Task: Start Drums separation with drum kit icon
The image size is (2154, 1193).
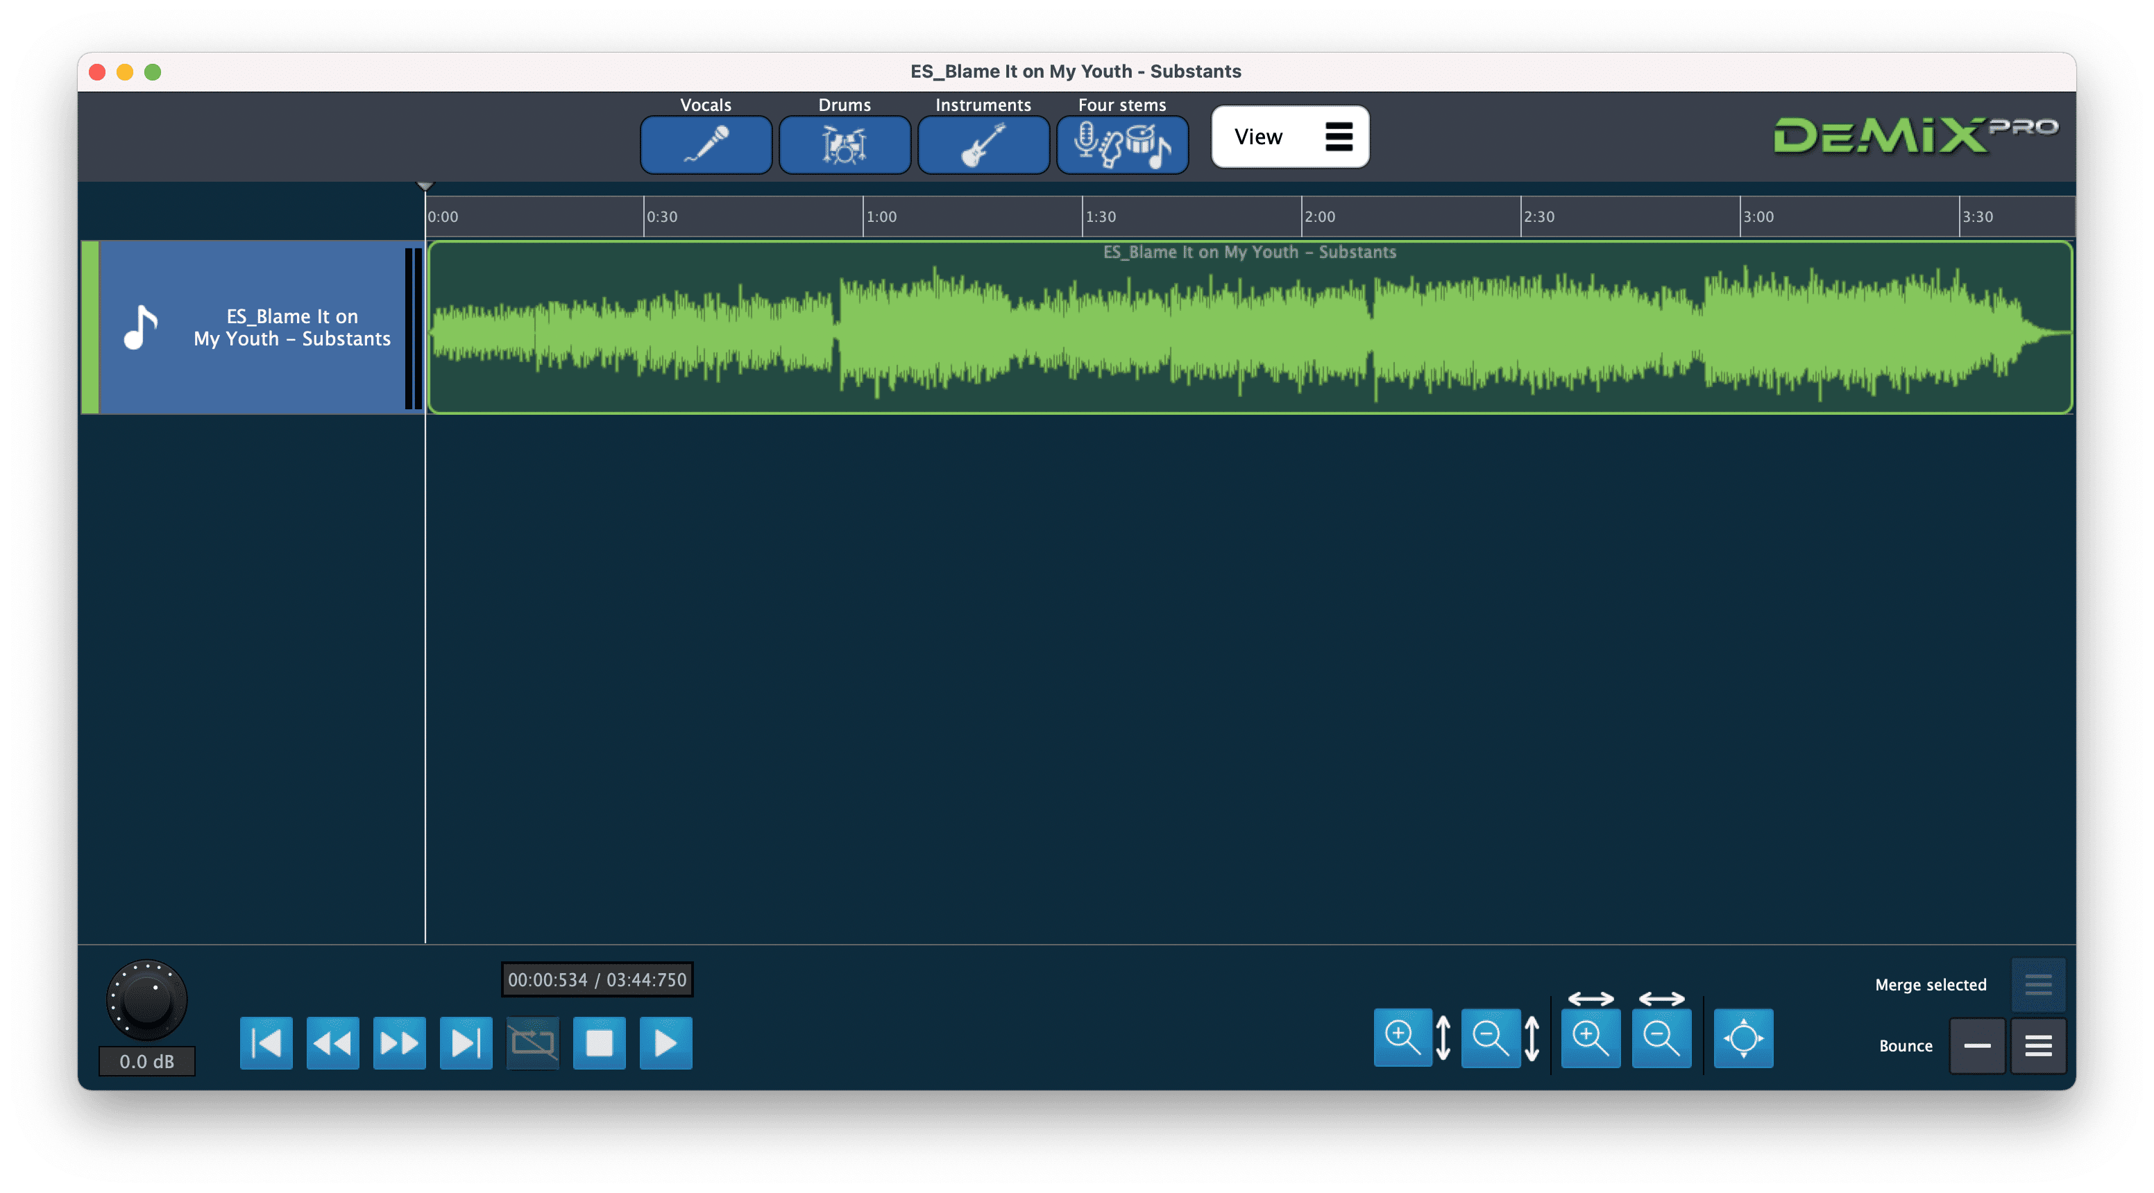Action: click(845, 145)
